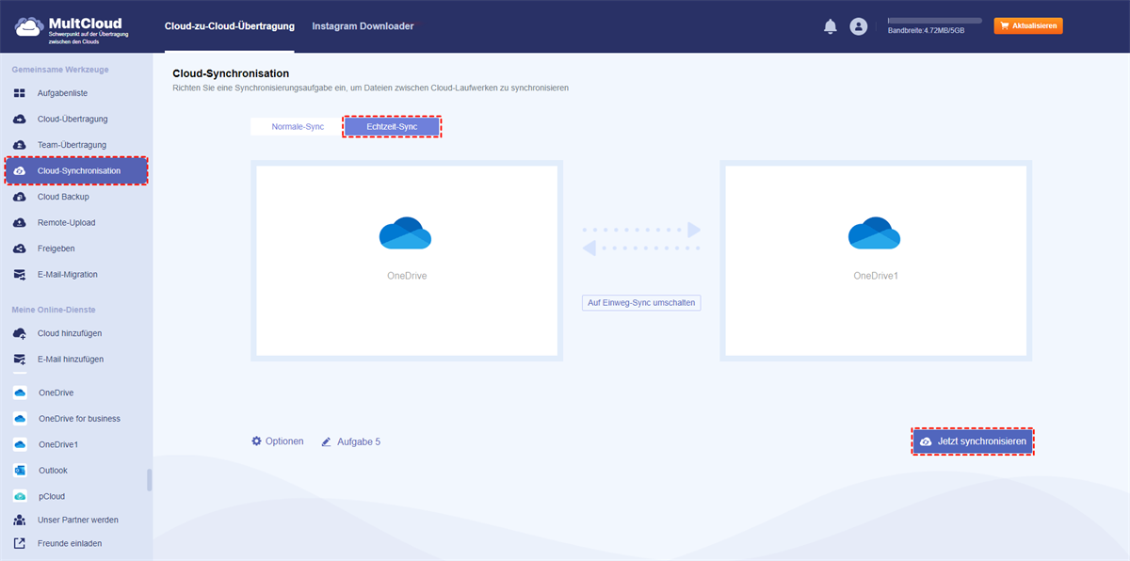Image resolution: width=1130 pixels, height=561 pixels.
Task: Click the Jetzt synchronisieren button
Action: (x=973, y=441)
